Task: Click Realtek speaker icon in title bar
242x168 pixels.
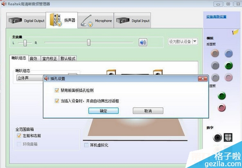Action: 4,4
